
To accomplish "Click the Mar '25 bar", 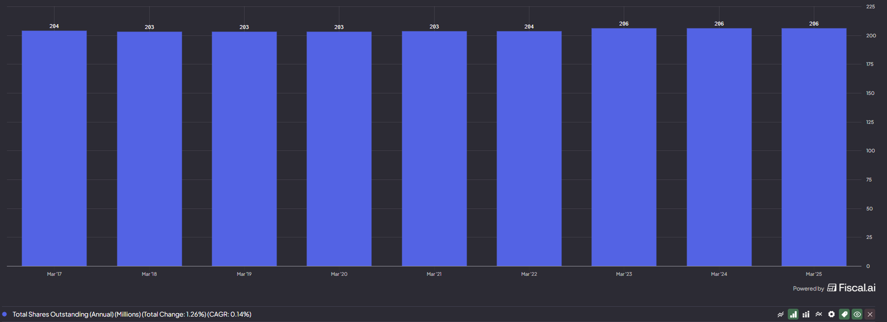I will 814,147.
